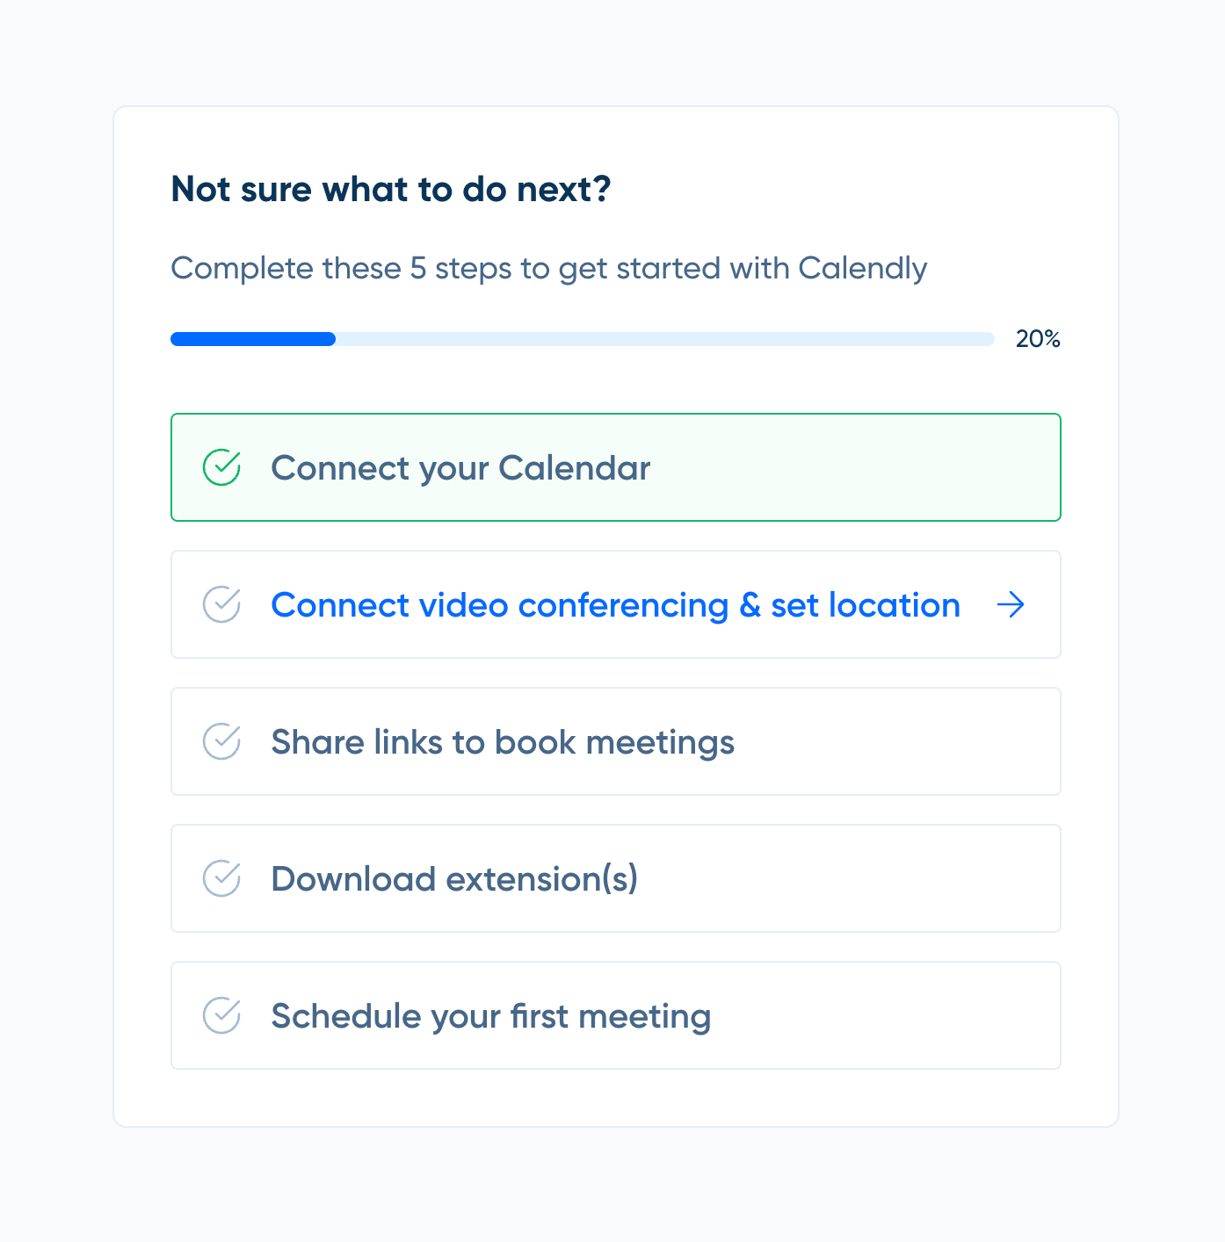The height and width of the screenshot is (1242, 1225).
Task: Click the checkmark icon beside Share links
Action: 221,741
